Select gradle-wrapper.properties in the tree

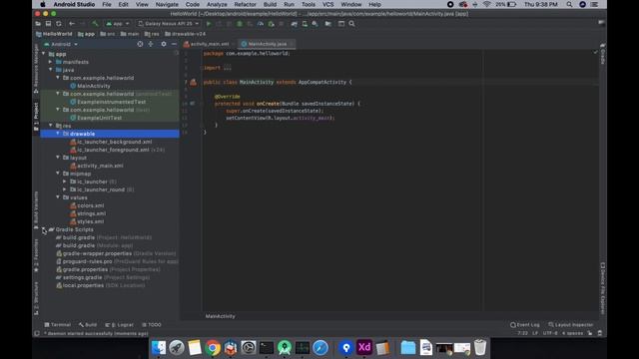click(97, 253)
